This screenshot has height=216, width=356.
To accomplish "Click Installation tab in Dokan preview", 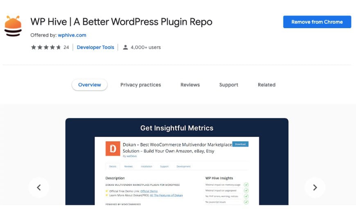I will click(146, 166).
